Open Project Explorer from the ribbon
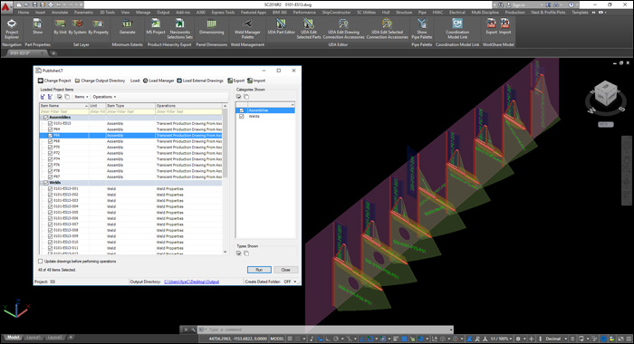Screen dimensions: 634x344 point(12,28)
